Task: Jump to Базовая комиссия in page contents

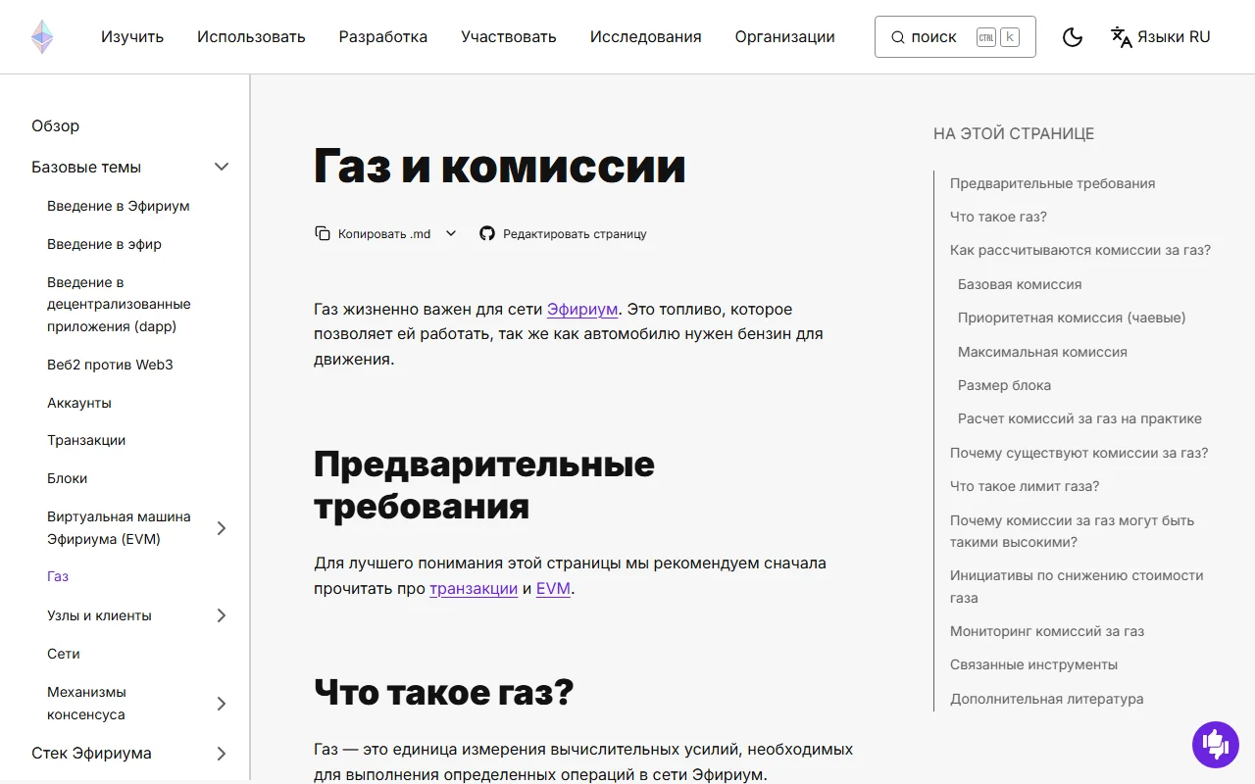Action: click(x=1020, y=284)
